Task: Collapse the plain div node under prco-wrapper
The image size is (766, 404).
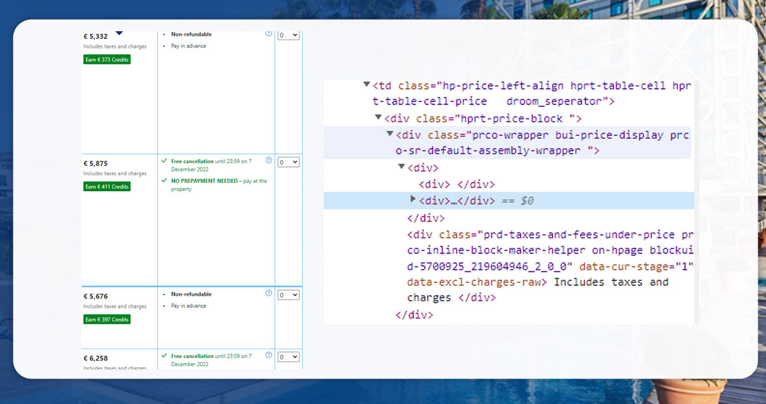Action: coord(401,167)
